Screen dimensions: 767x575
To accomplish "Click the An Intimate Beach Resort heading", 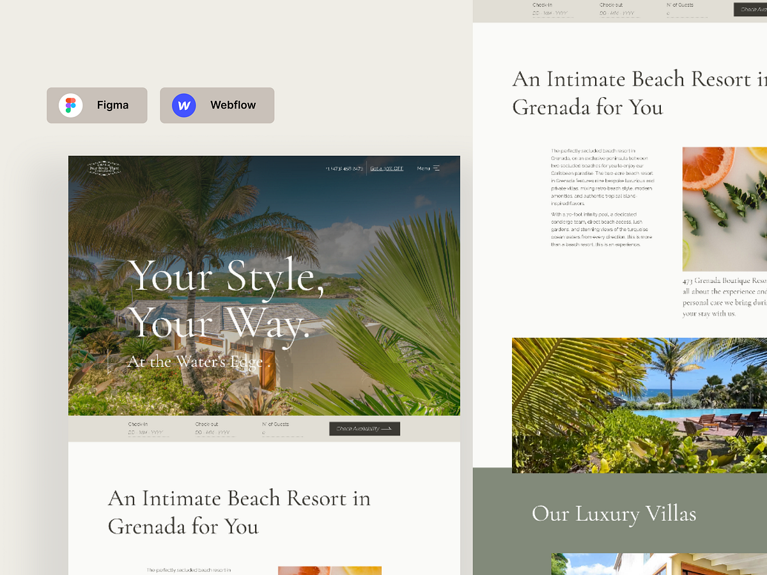I will pos(240,512).
